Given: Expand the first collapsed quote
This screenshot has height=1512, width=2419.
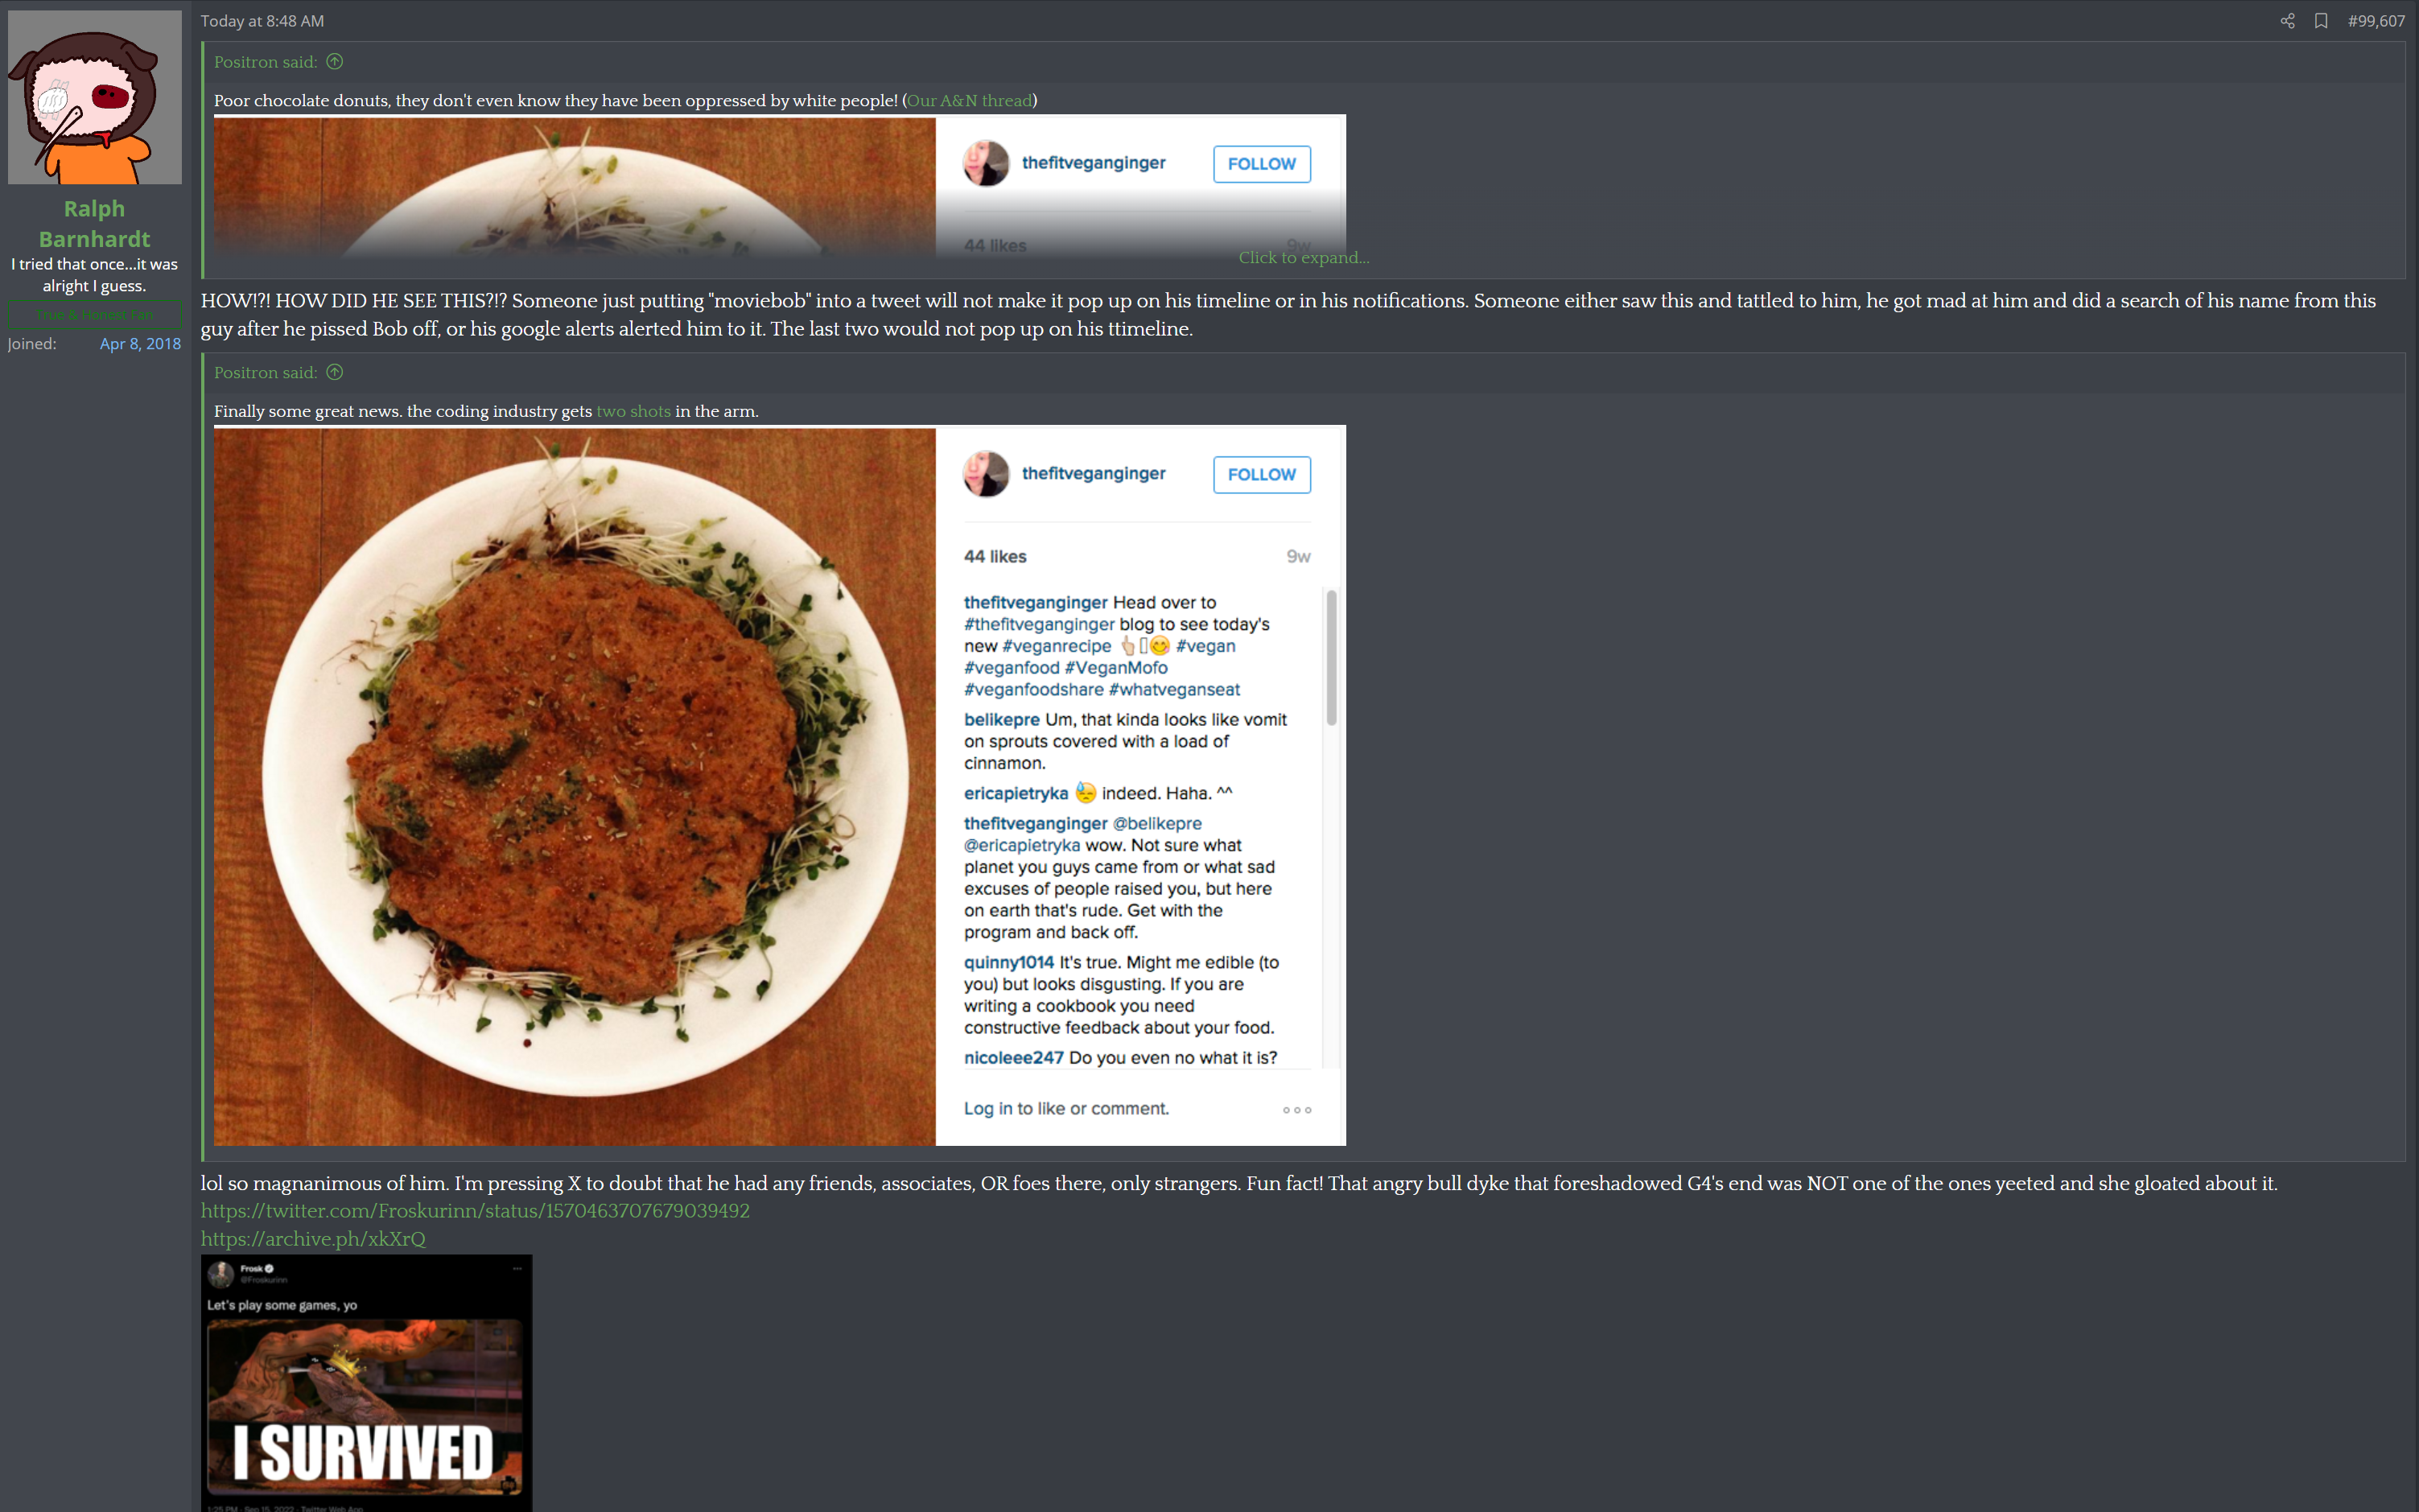Looking at the screenshot, I should 1303,258.
